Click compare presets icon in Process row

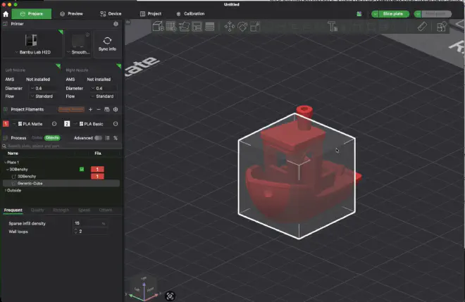tap(116, 138)
